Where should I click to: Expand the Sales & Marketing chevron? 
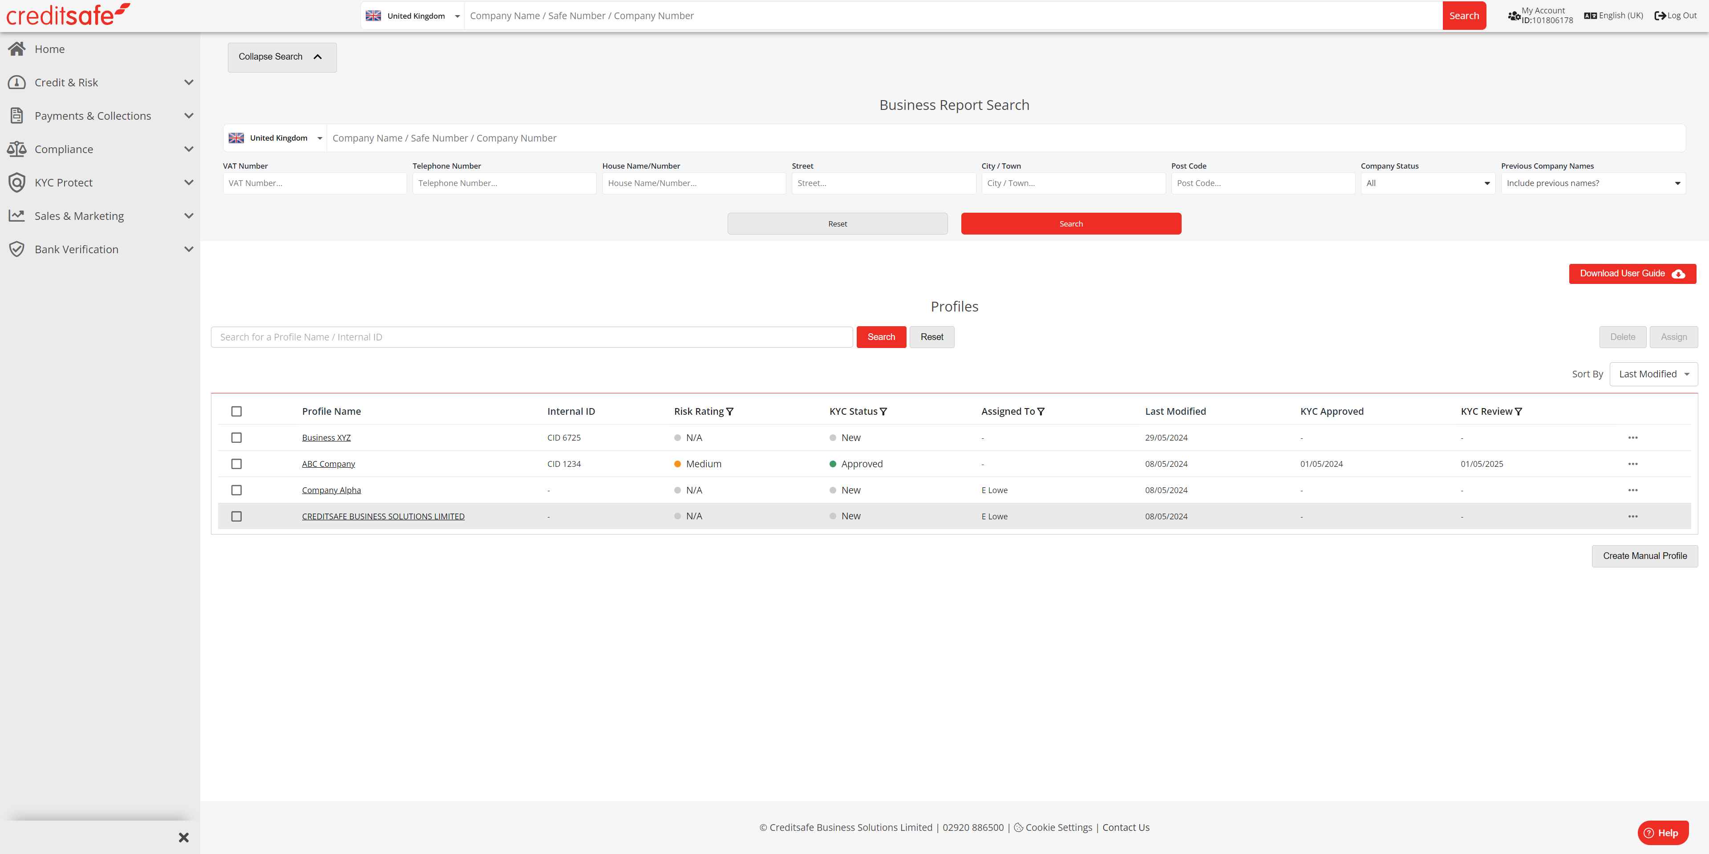tap(188, 216)
